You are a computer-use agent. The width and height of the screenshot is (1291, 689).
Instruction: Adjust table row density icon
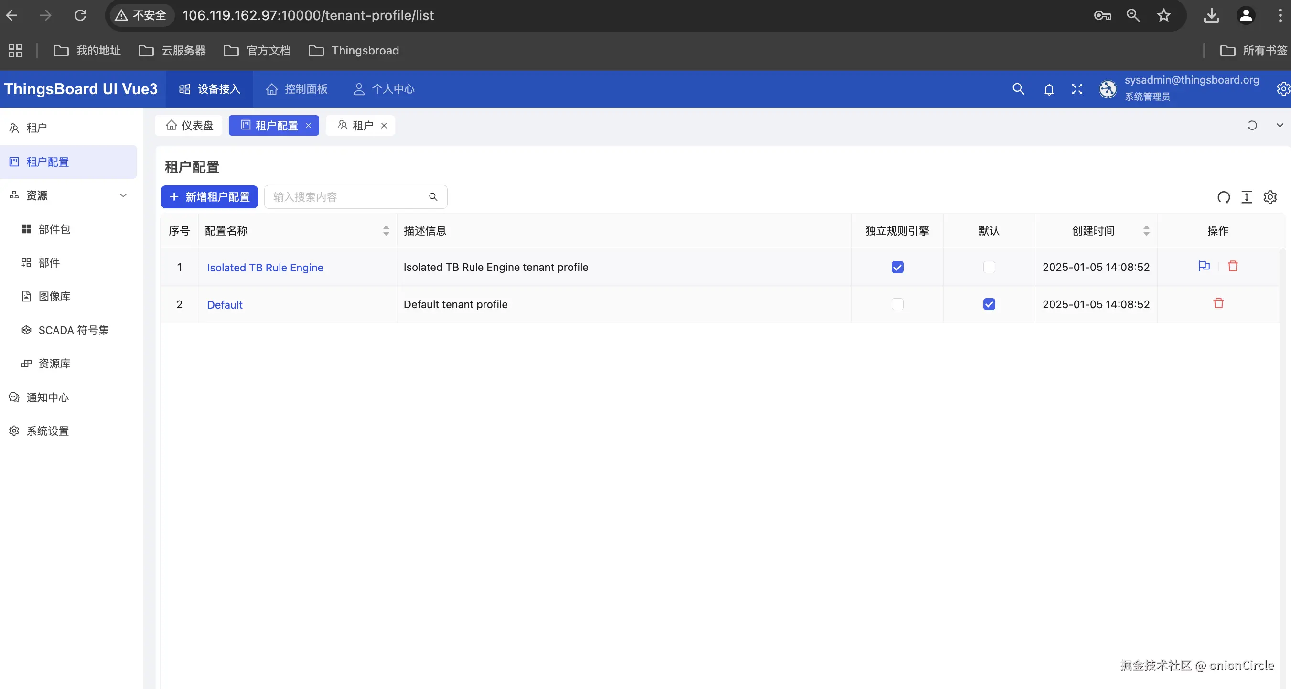[1247, 197]
